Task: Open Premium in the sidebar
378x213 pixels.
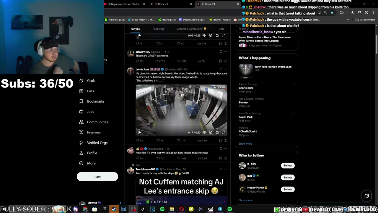Action: click(90, 133)
